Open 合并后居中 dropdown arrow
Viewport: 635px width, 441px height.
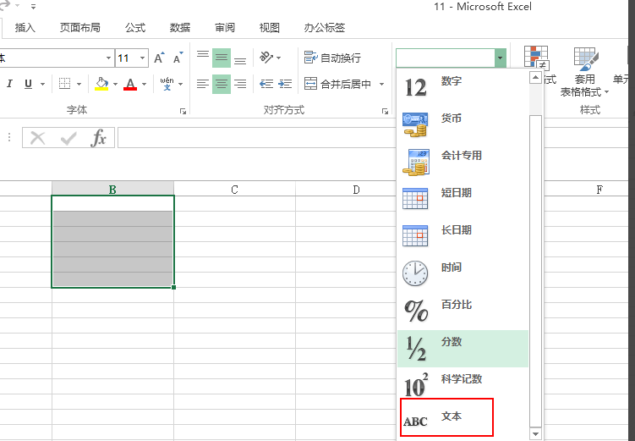381,85
